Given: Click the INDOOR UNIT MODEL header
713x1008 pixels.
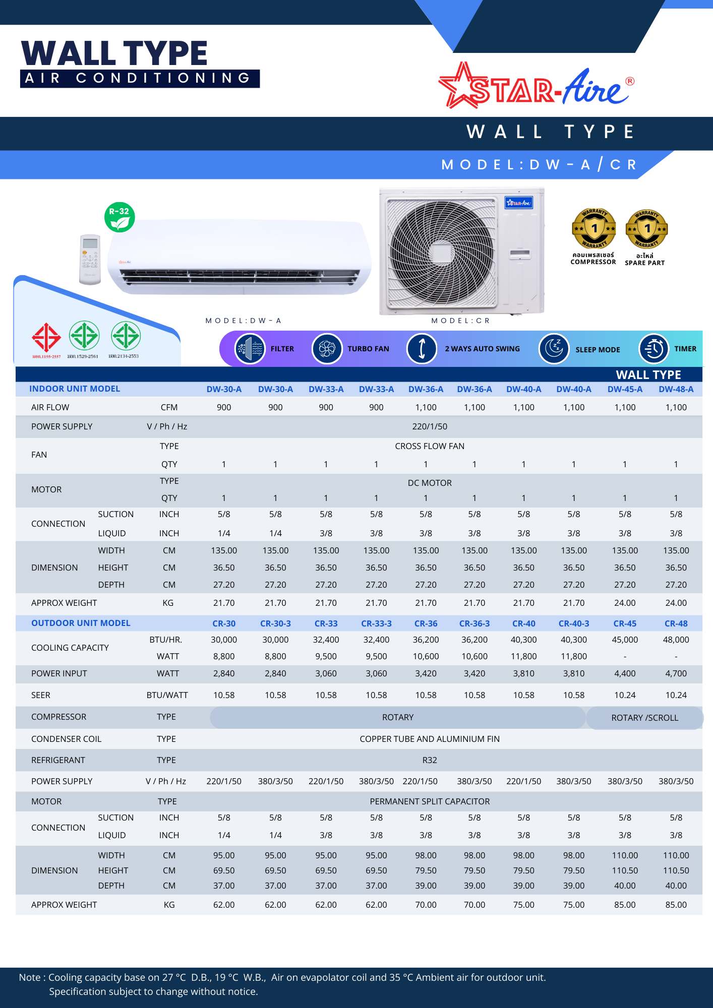Looking at the screenshot, I should (75, 389).
